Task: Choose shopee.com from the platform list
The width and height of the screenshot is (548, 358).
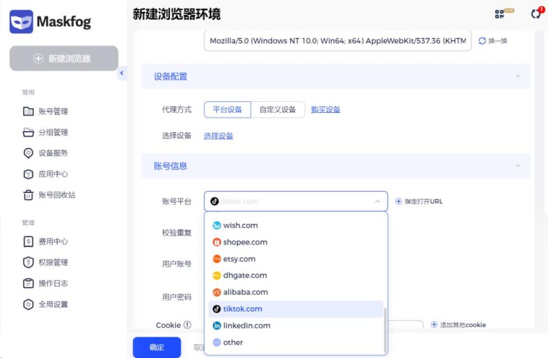Action: (x=296, y=242)
